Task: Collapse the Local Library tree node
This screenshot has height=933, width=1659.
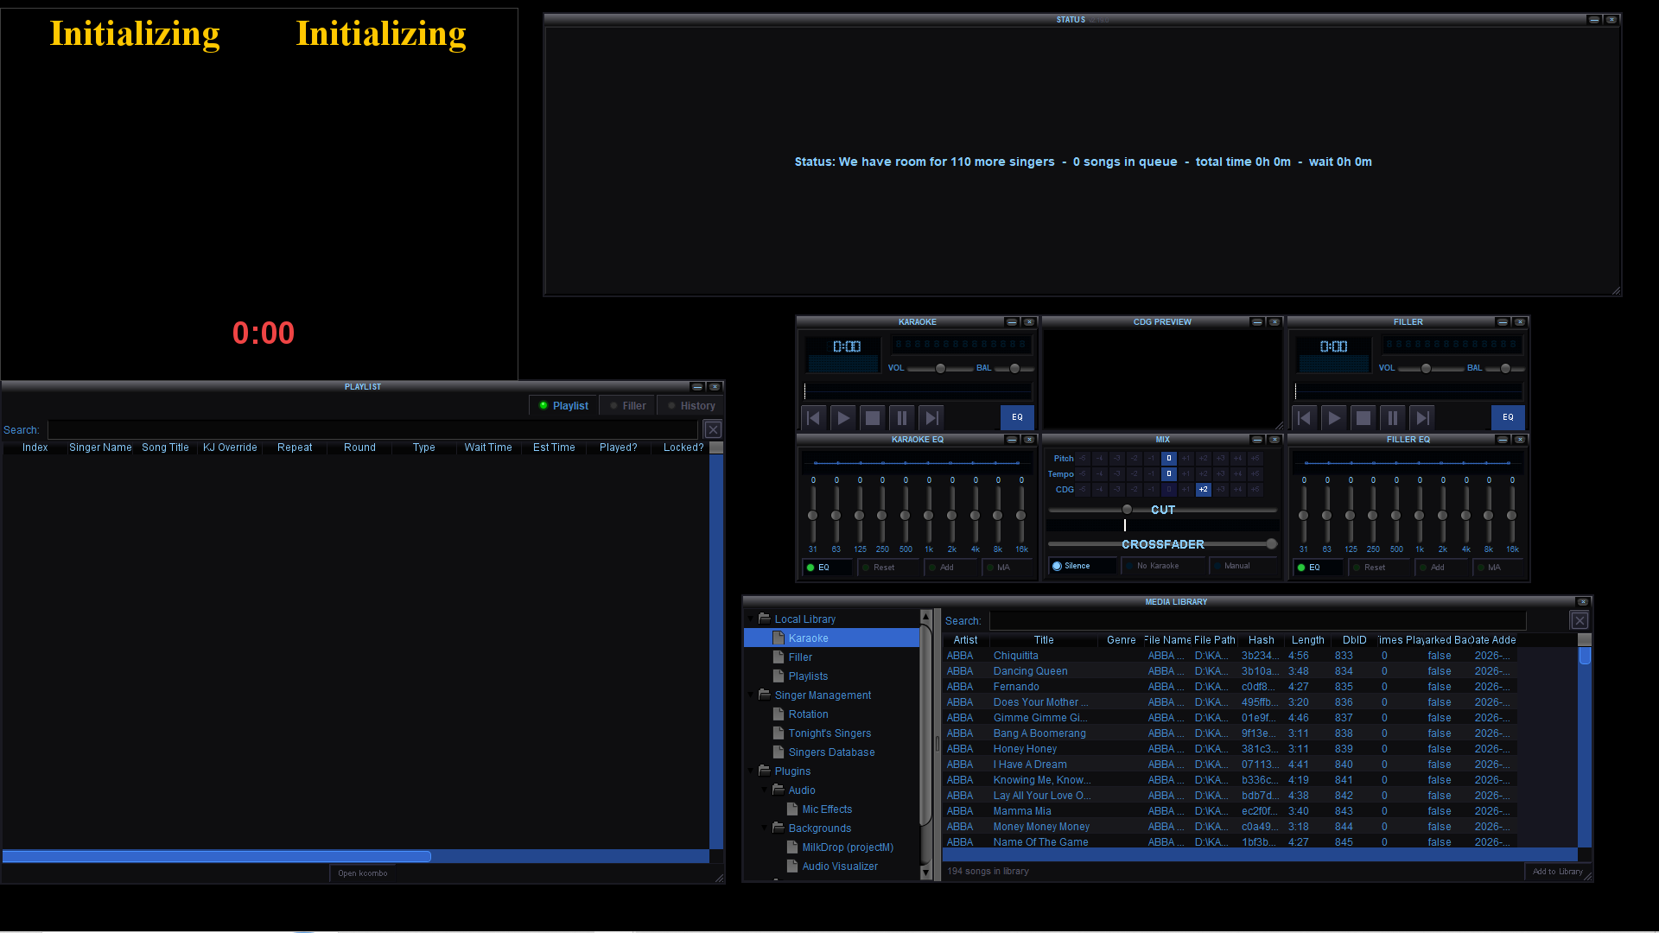Action: (751, 619)
